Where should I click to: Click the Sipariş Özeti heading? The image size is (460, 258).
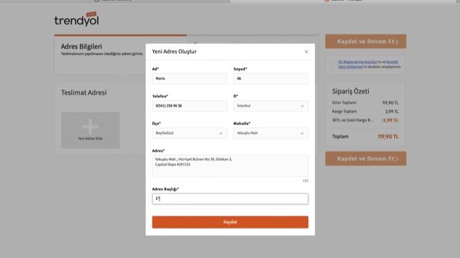pos(351,91)
